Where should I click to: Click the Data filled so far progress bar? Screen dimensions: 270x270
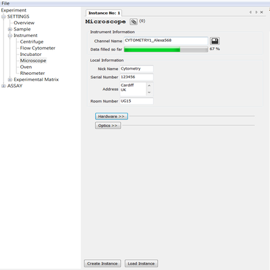pos(166,49)
